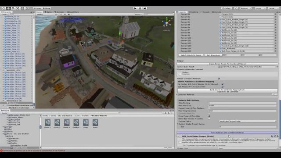Toggle Force Power-Of-Two Atlas checkbox
This screenshot has width=281, height=158.
point(209,116)
